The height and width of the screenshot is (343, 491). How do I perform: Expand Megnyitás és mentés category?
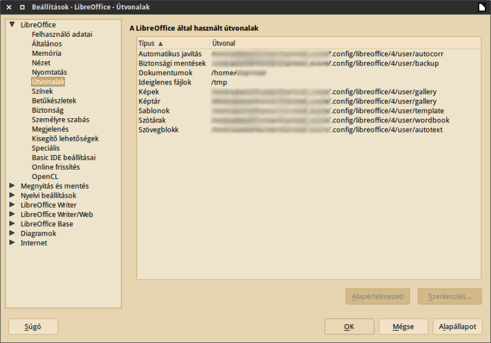pos(12,186)
